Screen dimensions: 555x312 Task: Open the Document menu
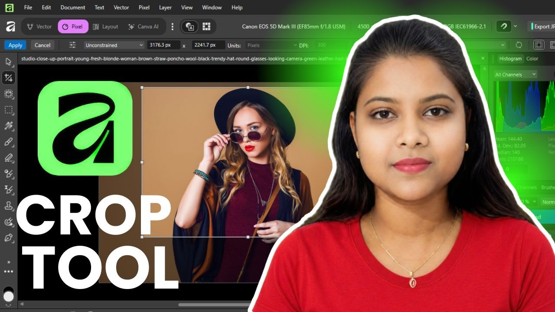click(73, 7)
